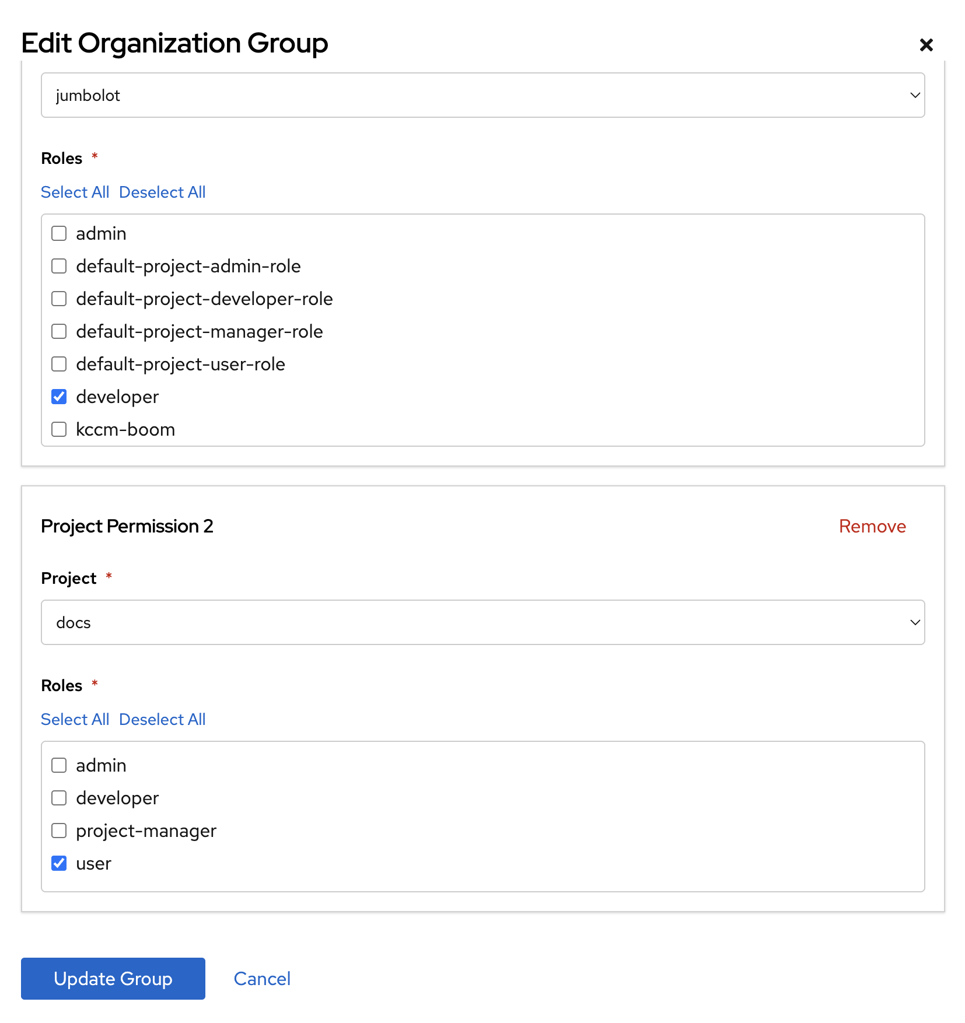Check the admin role in top Roles list
The width and height of the screenshot is (965, 1023).
click(59, 233)
